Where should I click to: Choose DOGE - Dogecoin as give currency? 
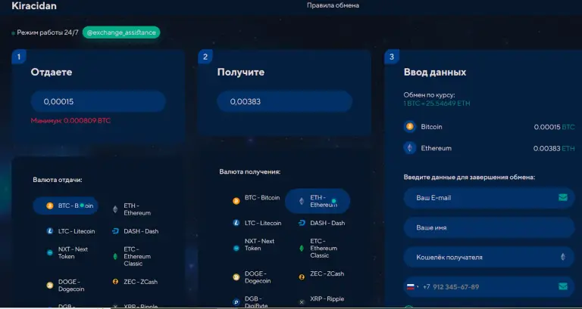[x=66, y=286]
